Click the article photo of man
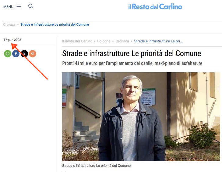The height and width of the screenshot is (172, 222). 141,117
